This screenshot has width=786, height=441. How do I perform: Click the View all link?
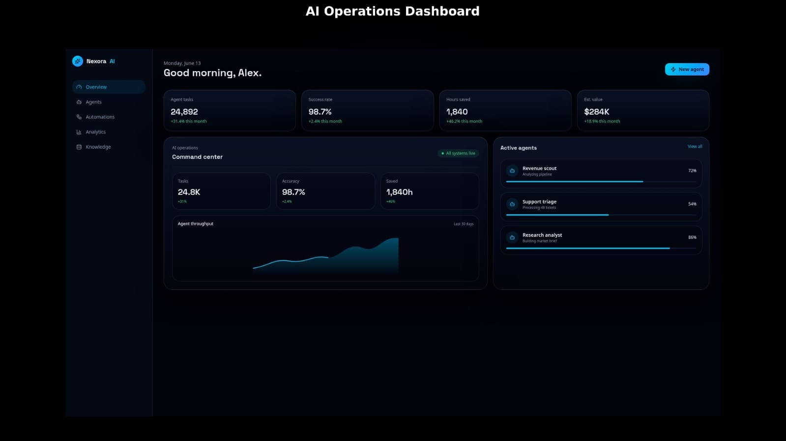point(695,147)
